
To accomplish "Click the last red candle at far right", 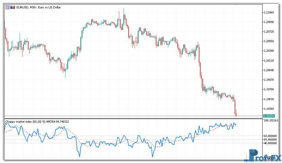I will (x=235, y=108).
